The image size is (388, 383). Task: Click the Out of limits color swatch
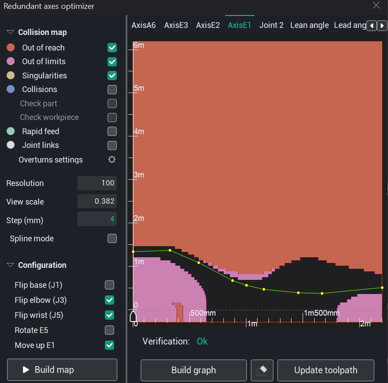[x=11, y=61]
